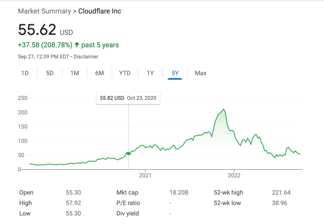Screen dimensions: 324x224
Task: Show the 1M chart range
Action: [74, 73]
